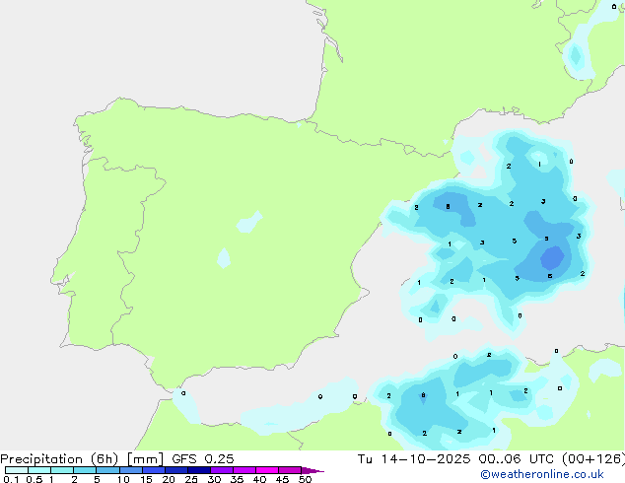Choose the 20–25 mm legend color swatch
This screenshot has height=483, width=625.
pos(176,470)
